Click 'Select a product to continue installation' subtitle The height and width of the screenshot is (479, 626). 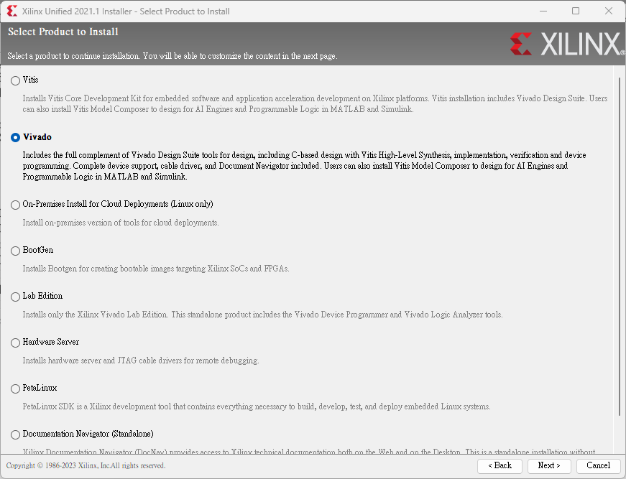pyautogui.click(x=172, y=56)
